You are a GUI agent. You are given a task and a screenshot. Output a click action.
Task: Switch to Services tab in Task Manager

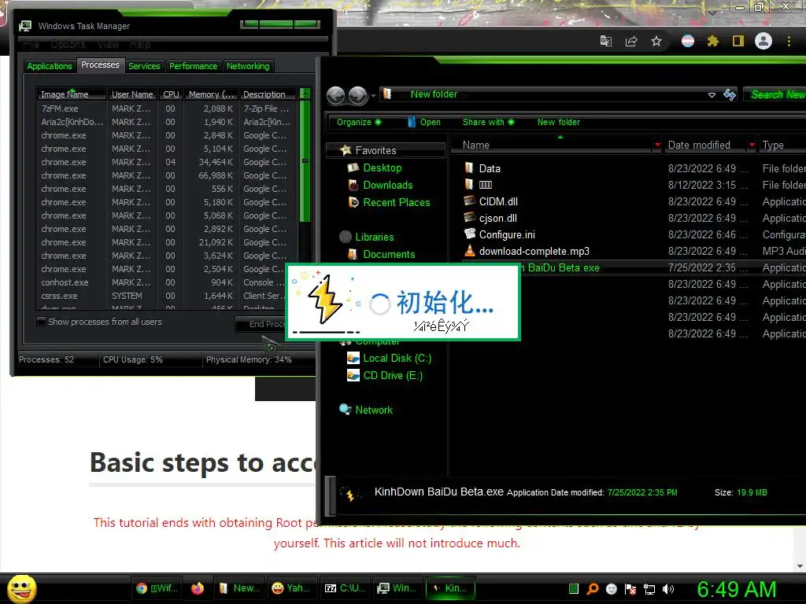tap(144, 66)
